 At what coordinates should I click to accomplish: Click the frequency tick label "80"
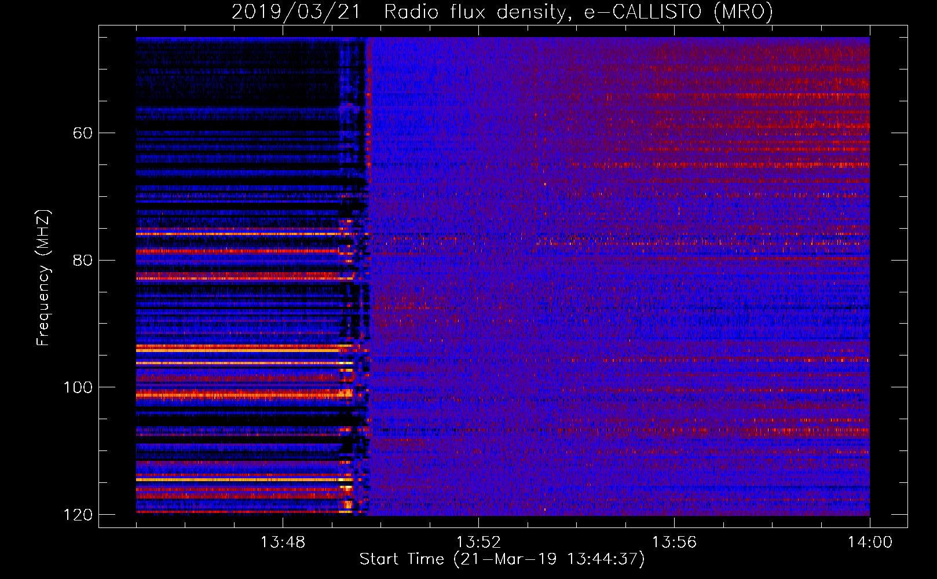(x=83, y=260)
